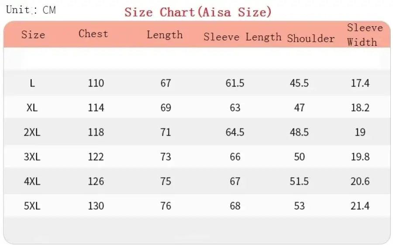Screen dimensions: 393x251
Task: Select the 4XL size row label
Action: click(x=32, y=181)
